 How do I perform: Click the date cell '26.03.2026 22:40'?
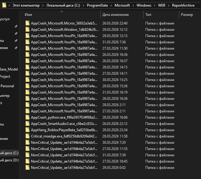point(115,23)
